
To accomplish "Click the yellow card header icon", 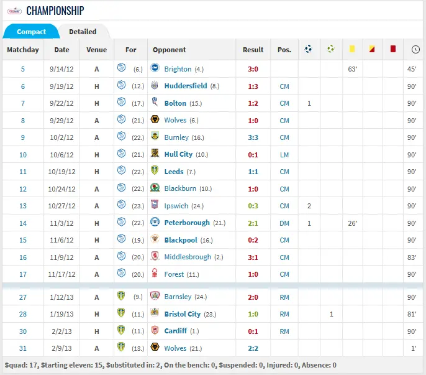I will [351, 49].
